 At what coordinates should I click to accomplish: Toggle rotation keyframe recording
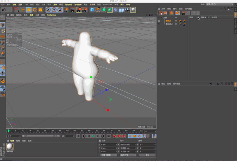[139, 136]
